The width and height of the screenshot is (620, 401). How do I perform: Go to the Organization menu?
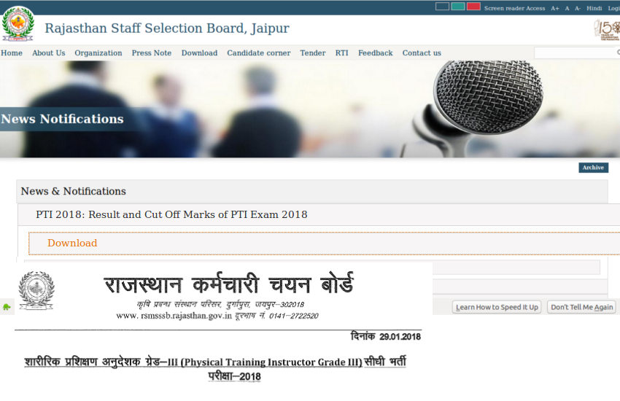pos(98,53)
